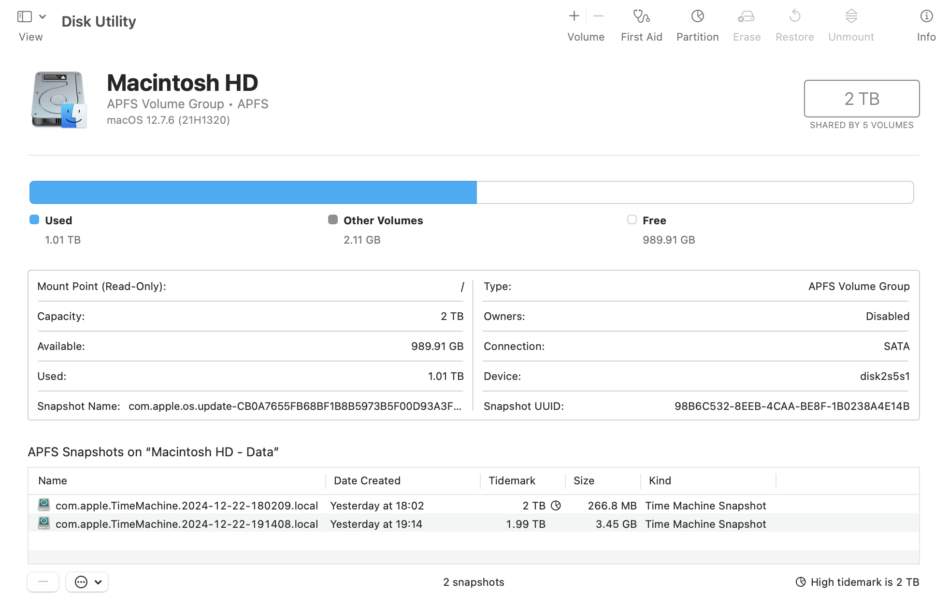
Task: Toggle the sidebar view icon
Action: [25, 16]
